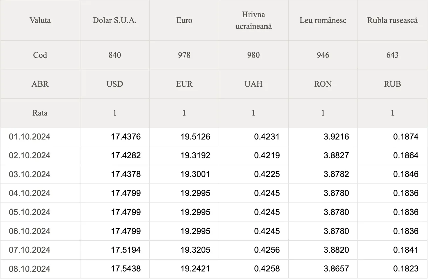Select currency code 980 cell

pos(253,55)
